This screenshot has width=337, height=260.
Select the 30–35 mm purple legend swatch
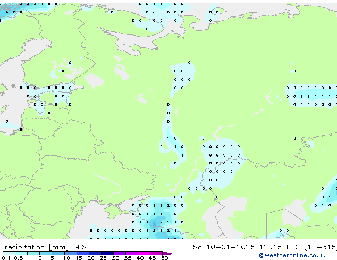(x=120, y=253)
